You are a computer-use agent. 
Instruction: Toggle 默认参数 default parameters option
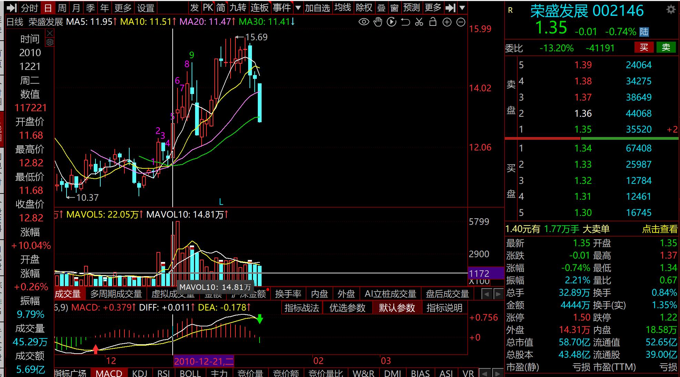pos(397,308)
